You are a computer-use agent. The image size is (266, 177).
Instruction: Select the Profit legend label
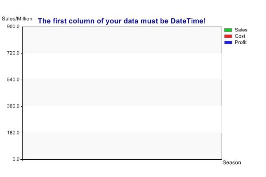pyautogui.click(x=241, y=42)
